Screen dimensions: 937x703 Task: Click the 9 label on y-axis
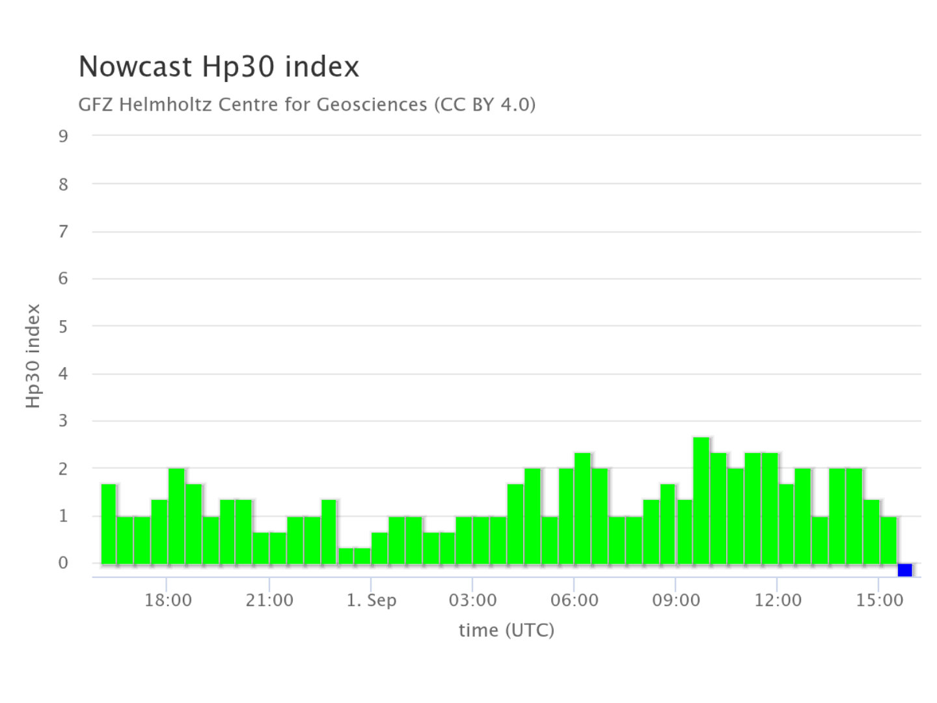(x=63, y=136)
